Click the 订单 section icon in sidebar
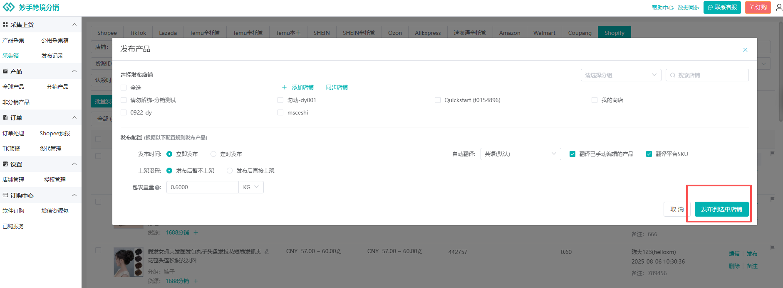This screenshot has height=288, width=783. 5,118
